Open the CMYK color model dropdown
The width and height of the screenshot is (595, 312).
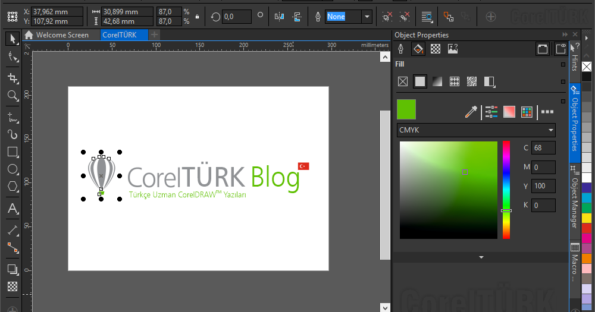pos(476,130)
